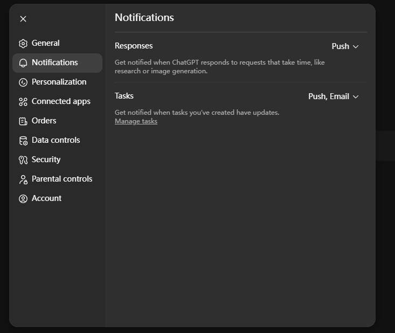Open the 'Manage tasks' link
Screen dimensions: 395x333
[x=136, y=121]
